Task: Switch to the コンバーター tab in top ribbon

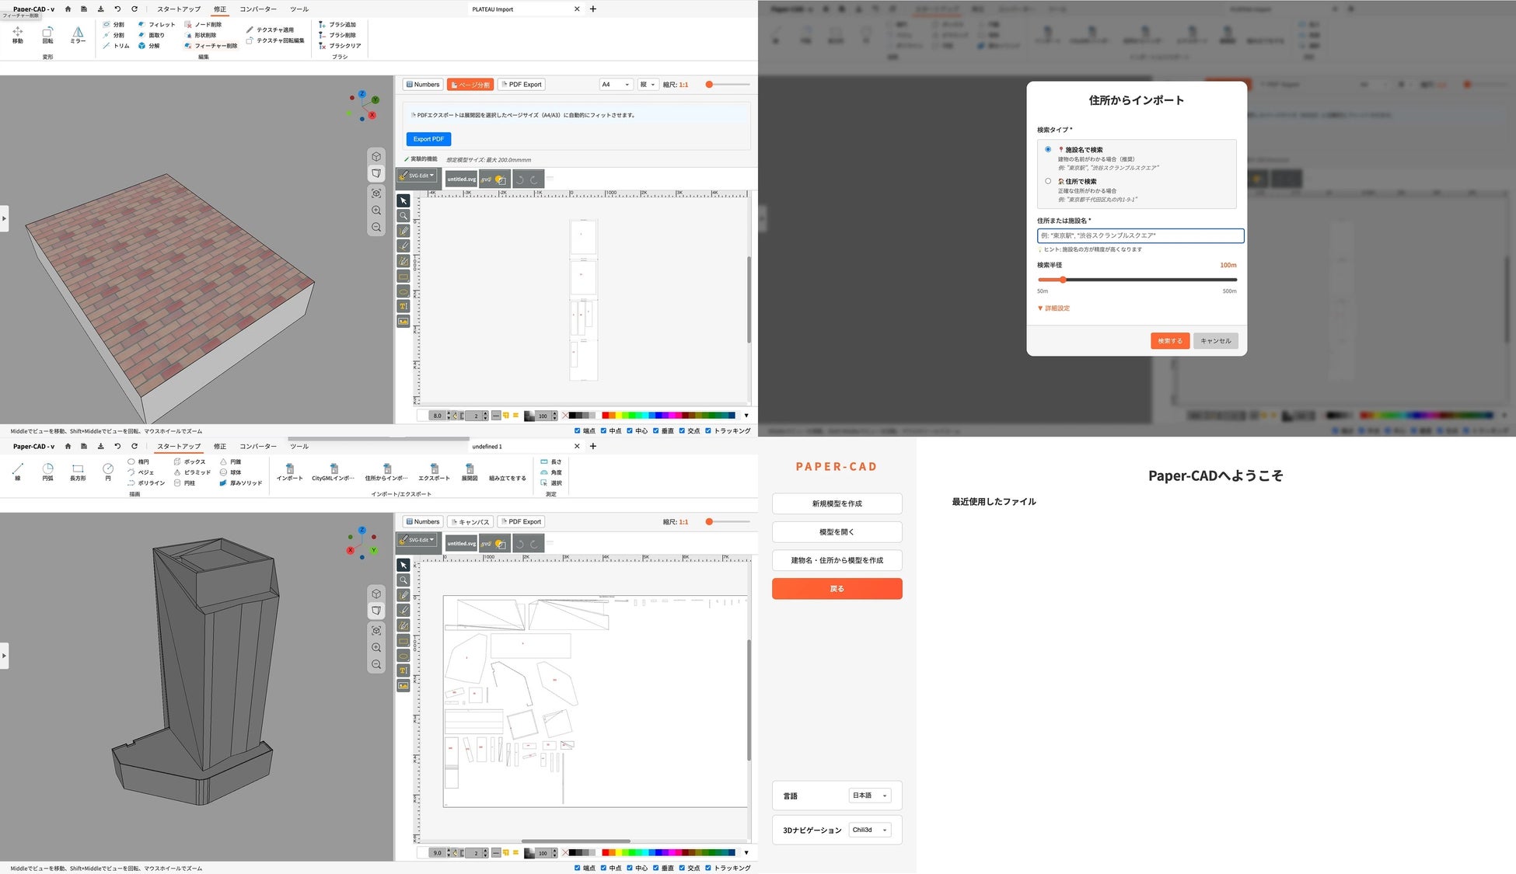Action: tap(257, 9)
